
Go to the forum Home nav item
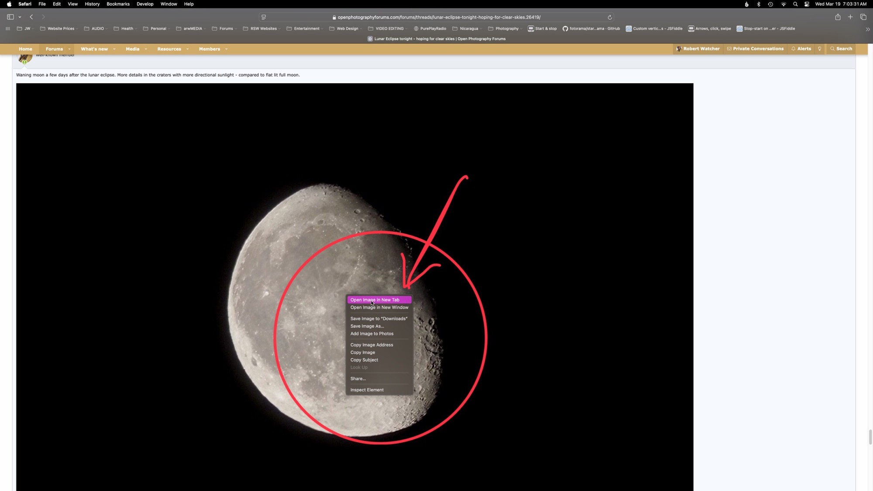point(25,49)
